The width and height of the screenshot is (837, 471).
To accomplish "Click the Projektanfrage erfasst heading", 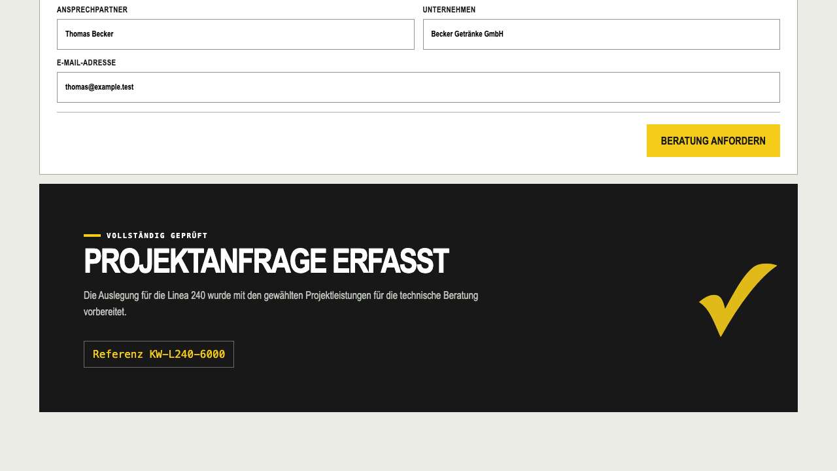I will point(266,262).
